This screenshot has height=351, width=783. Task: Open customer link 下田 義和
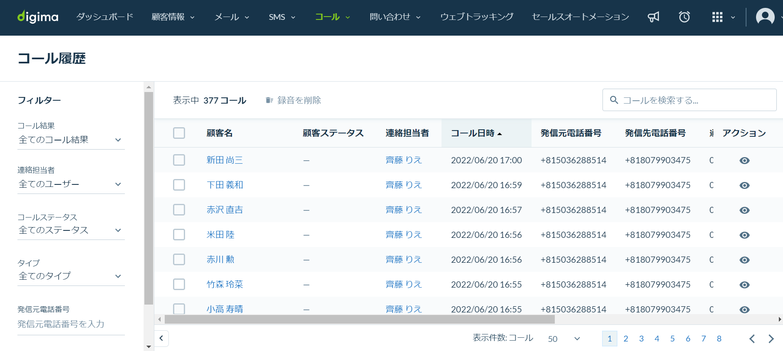click(x=225, y=185)
